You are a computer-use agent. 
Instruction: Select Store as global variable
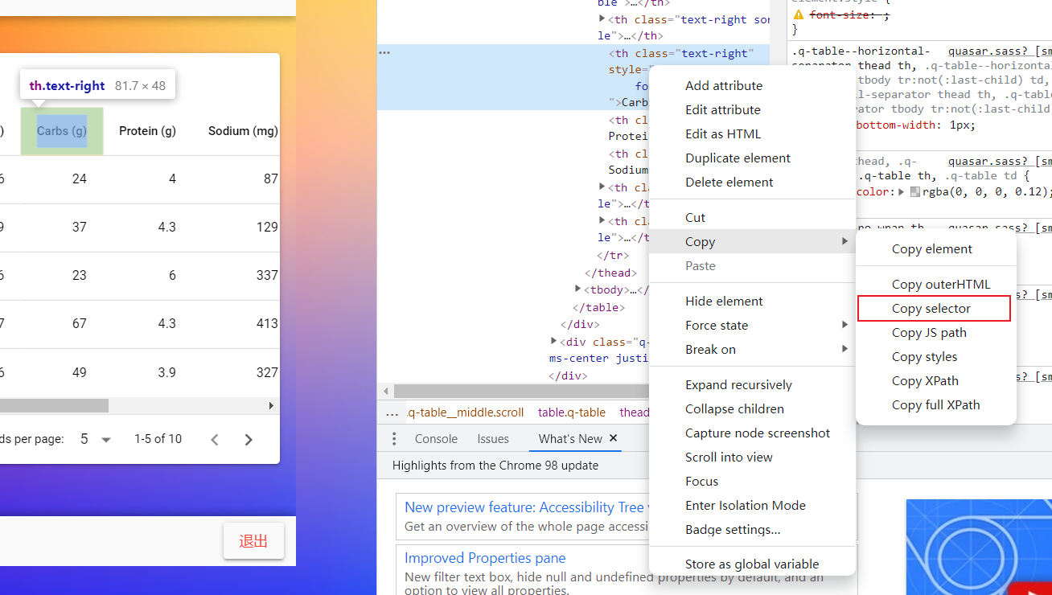coord(752,564)
